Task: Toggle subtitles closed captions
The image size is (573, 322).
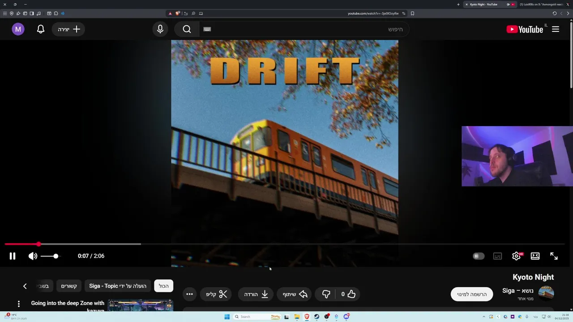Action: click(497, 256)
